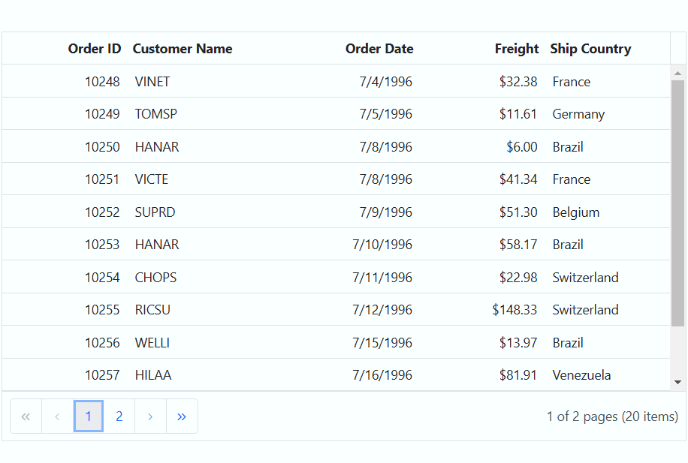Viewport: 688px width, 463px height.
Task: Click the scrollbar up arrow
Action: (678, 74)
